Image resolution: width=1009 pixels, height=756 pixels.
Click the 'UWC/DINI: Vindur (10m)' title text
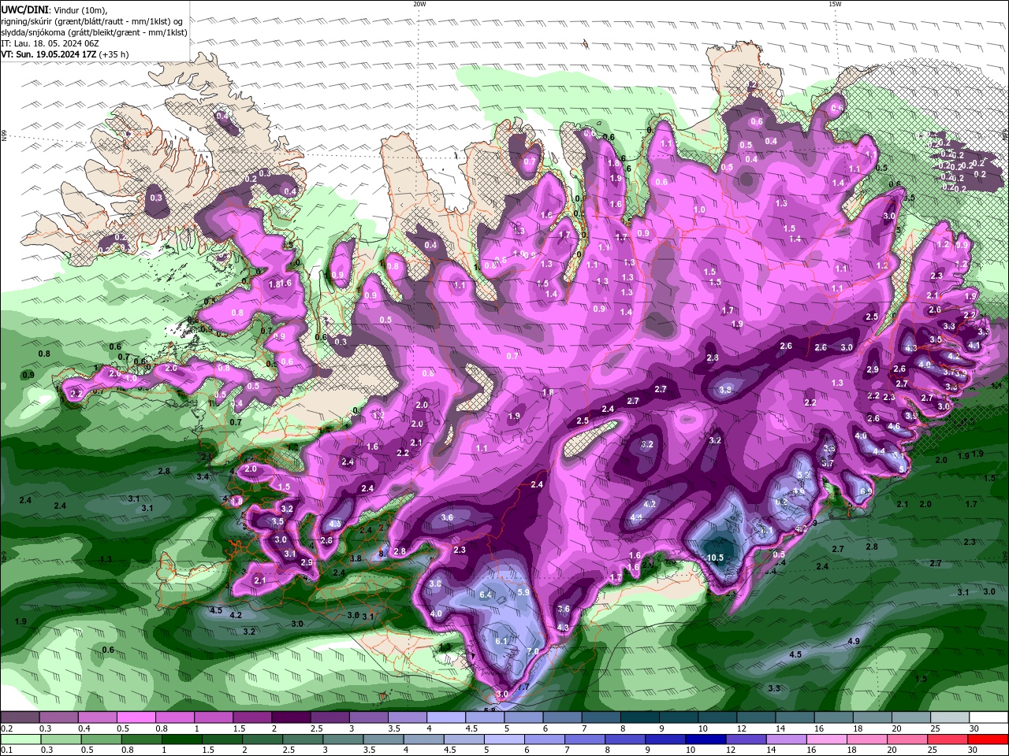(53, 9)
